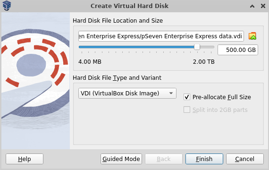The width and height of the screenshot is (269, 170).
Task: Click the 500.00 GB size input field
Action: click(238, 50)
